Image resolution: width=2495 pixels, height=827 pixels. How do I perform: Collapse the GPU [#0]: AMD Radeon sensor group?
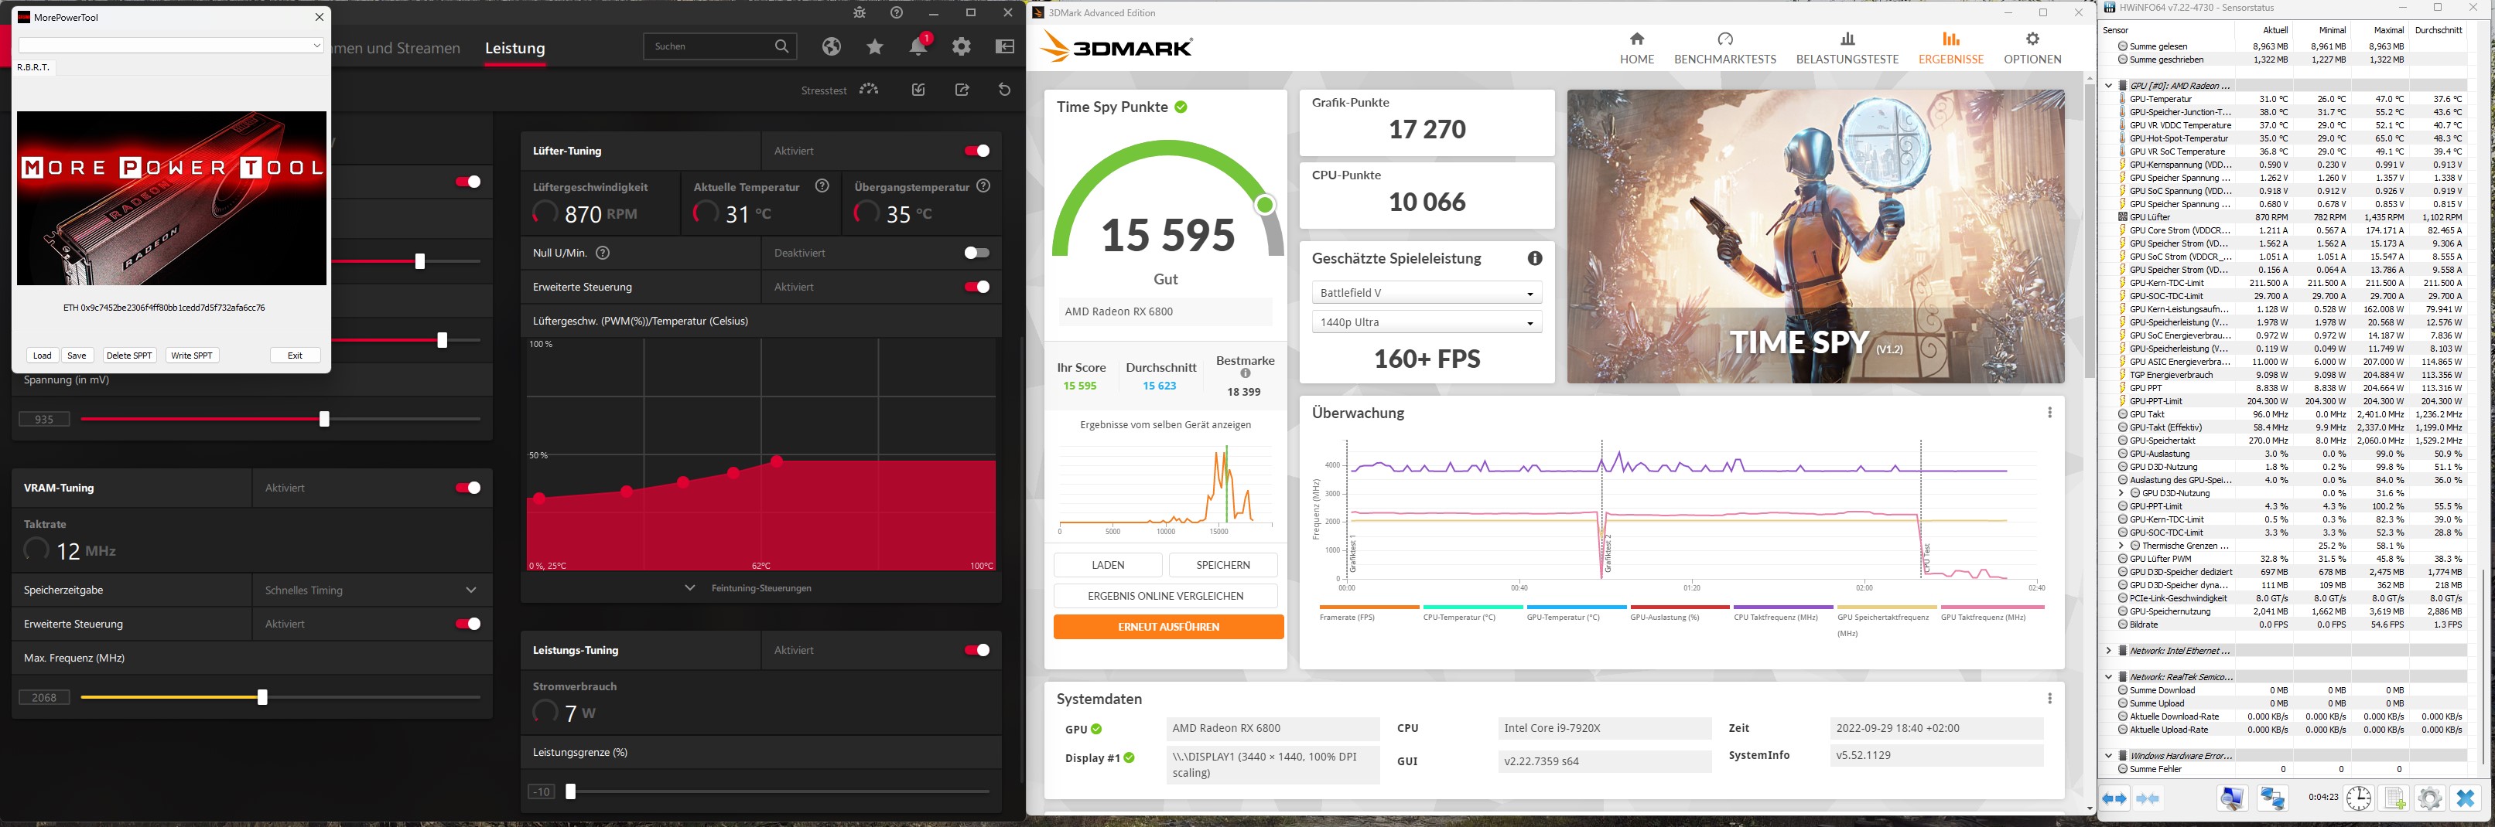click(x=2108, y=85)
